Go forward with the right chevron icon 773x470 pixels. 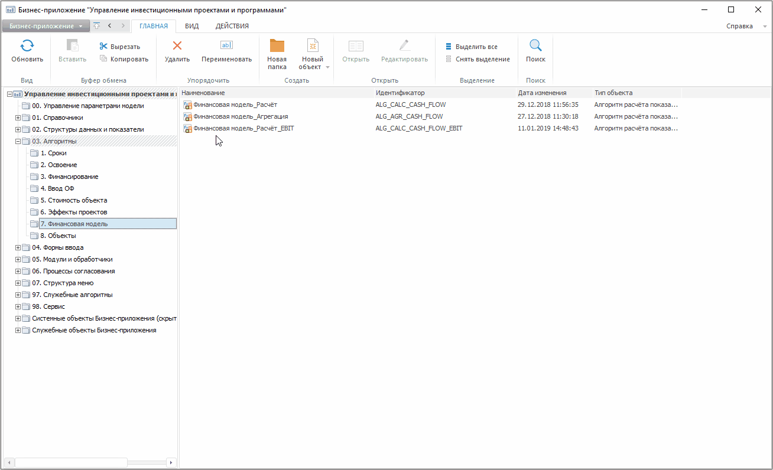pyautogui.click(x=122, y=26)
